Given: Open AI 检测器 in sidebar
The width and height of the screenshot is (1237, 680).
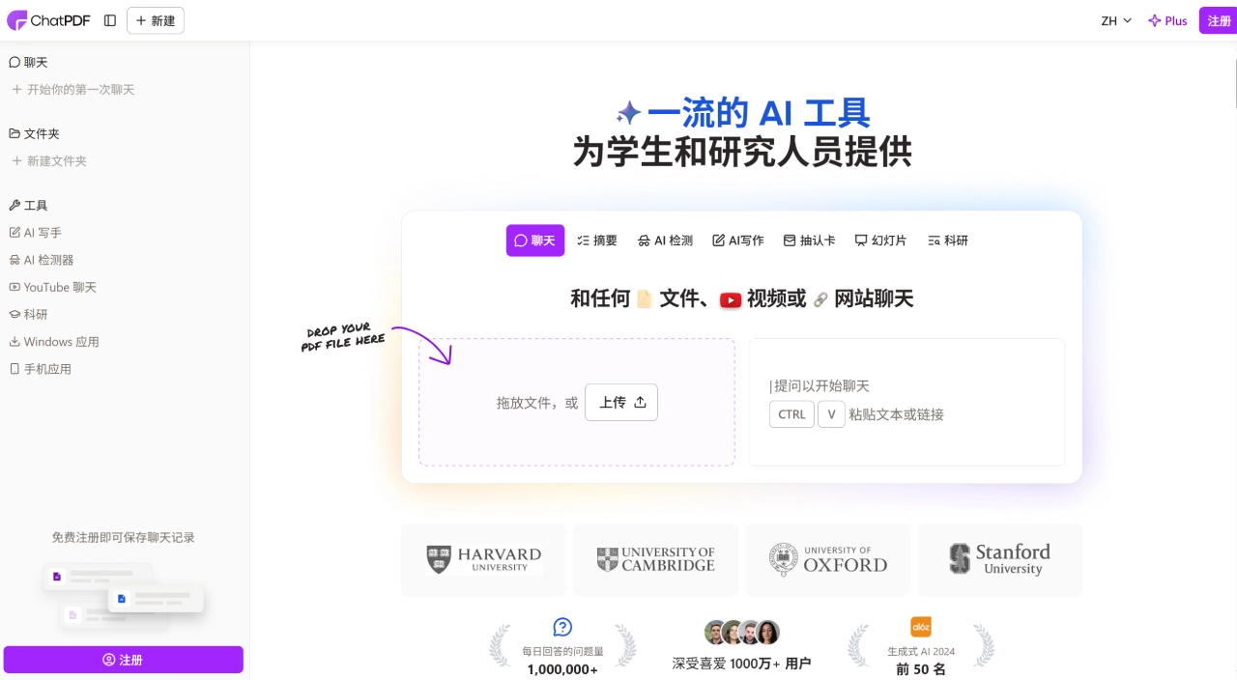Looking at the screenshot, I should (42, 260).
